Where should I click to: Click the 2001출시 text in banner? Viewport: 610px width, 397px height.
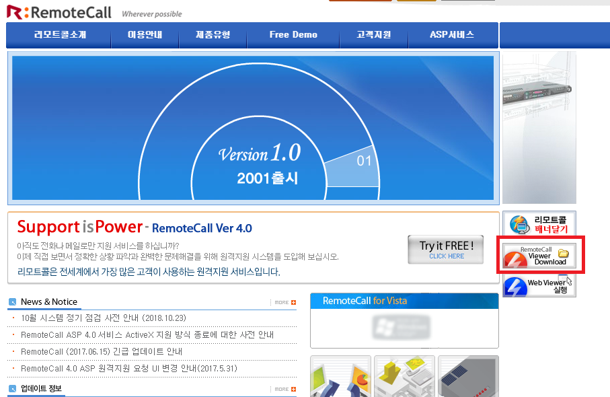tap(267, 178)
